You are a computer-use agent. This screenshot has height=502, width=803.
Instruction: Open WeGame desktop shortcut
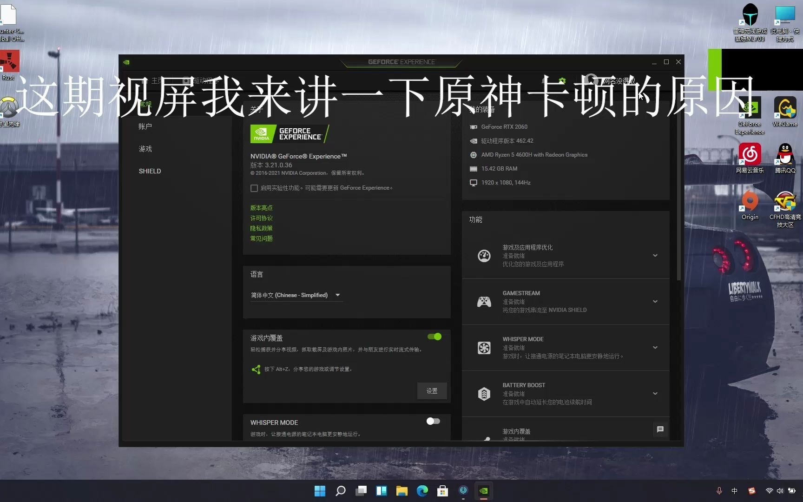pyautogui.click(x=785, y=112)
